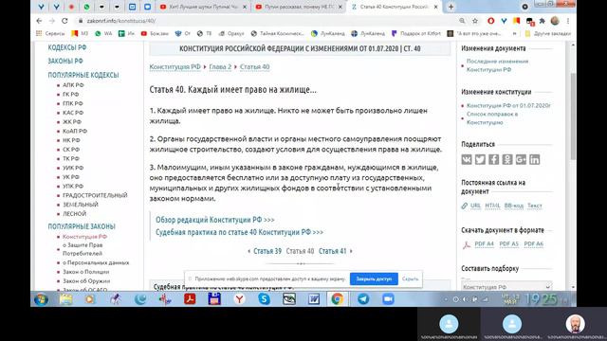Open Telegram from the taskbar
The image size is (607, 341).
(x=363, y=299)
